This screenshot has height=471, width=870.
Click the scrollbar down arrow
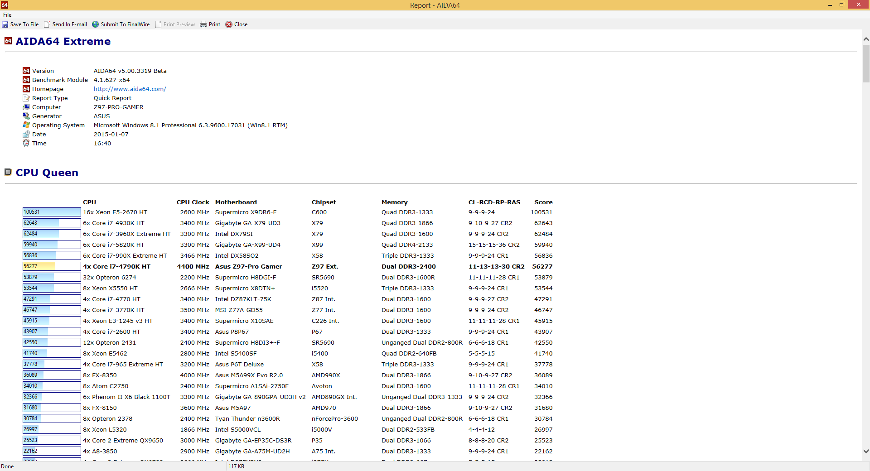(866, 451)
